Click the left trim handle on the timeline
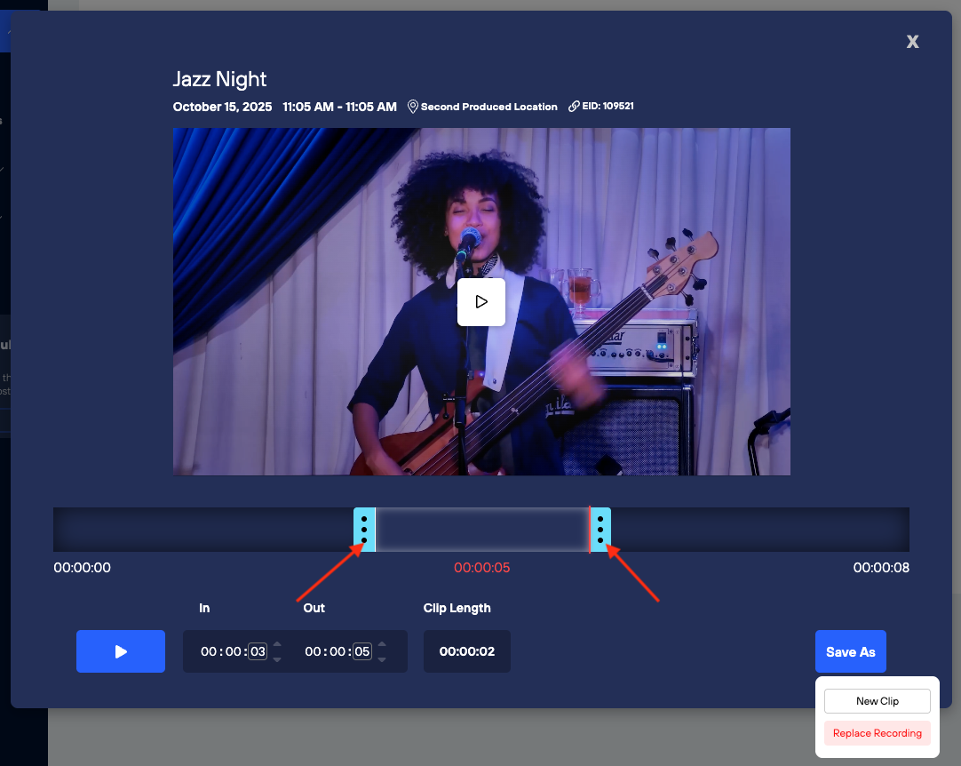 364,530
